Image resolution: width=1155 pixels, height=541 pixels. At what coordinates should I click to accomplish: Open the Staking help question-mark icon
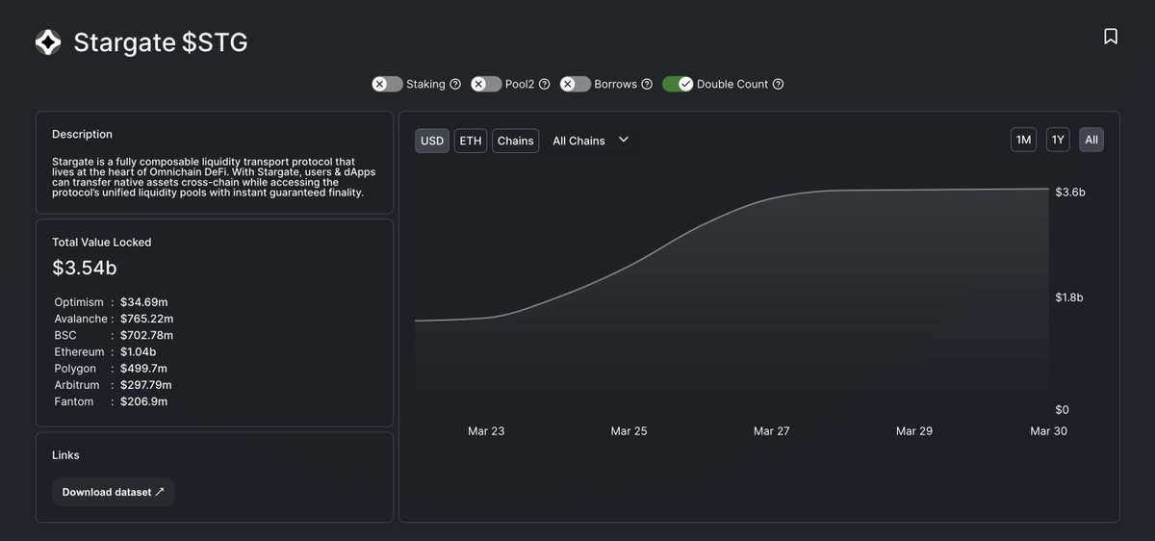(455, 84)
